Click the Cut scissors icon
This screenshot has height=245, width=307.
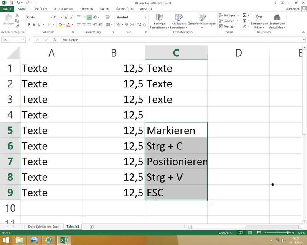tap(17, 15)
